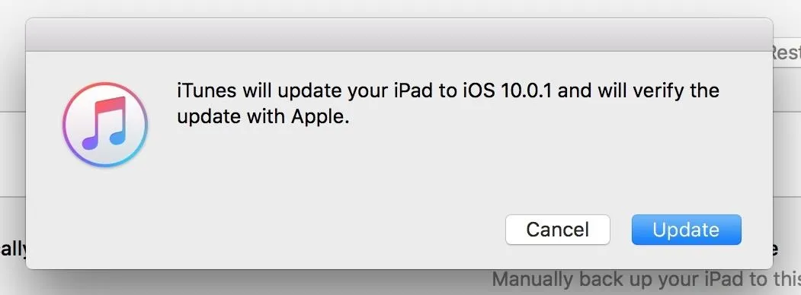Click background window above the dialog
This screenshot has height=295, width=801.
coord(399,8)
